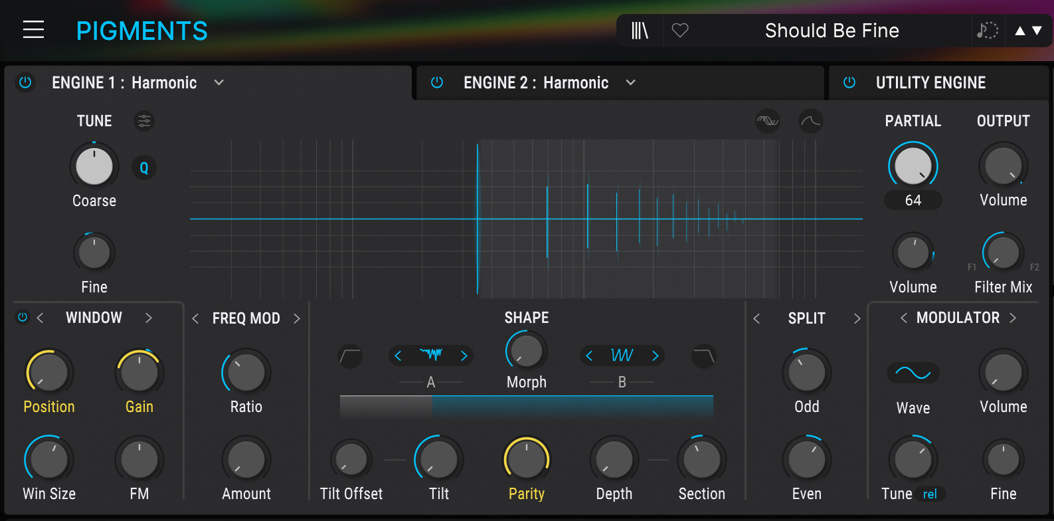Select next Shape A spectrum
Image resolution: width=1054 pixels, height=521 pixels.
pyautogui.click(x=464, y=356)
